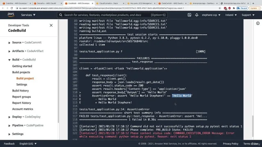This screenshot has height=147, width=262.
Task: Click log line 'collected 1 item'
Action: (92, 45)
